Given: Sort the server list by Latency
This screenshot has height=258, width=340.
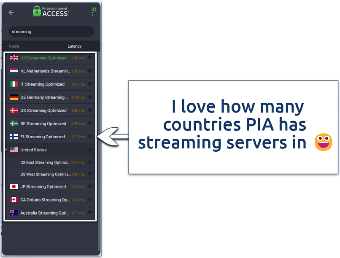Looking at the screenshot, I should tap(74, 46).
